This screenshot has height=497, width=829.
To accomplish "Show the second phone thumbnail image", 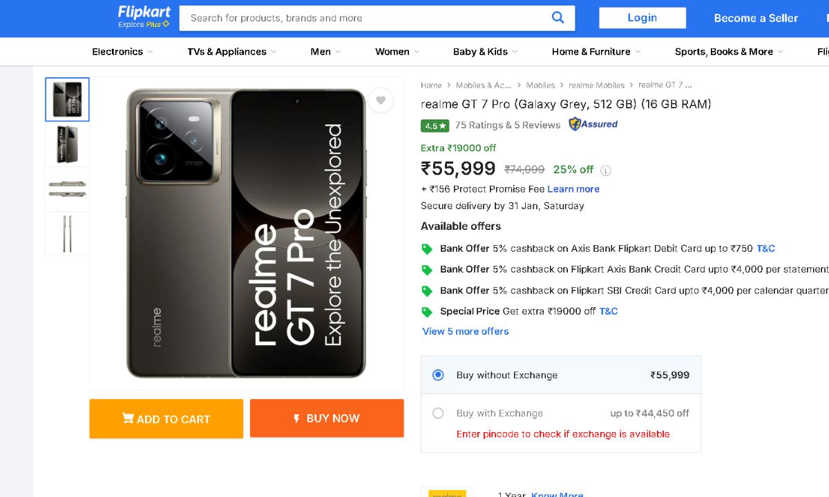I will pyautogui.click(x=67, y=144).
